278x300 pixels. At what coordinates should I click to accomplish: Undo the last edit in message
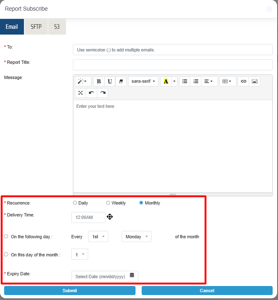(x=91, y=93)
